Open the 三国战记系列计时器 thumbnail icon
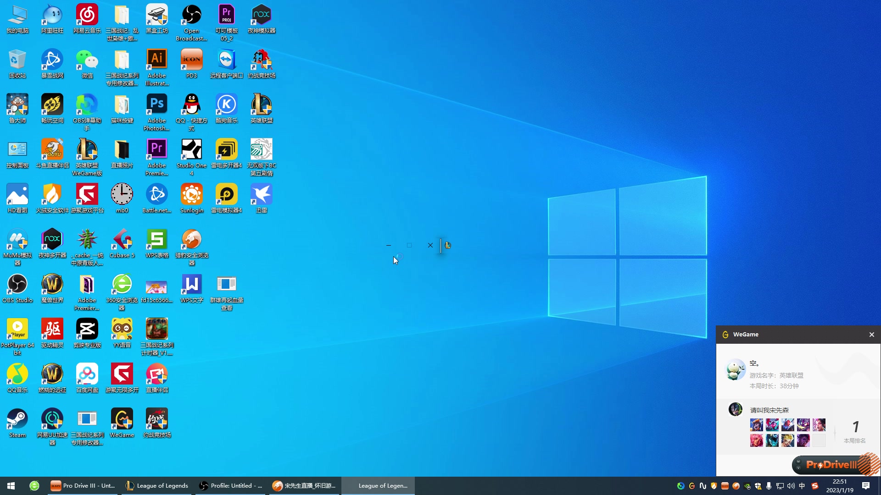 pyautogui.click(x=156, y=329)
